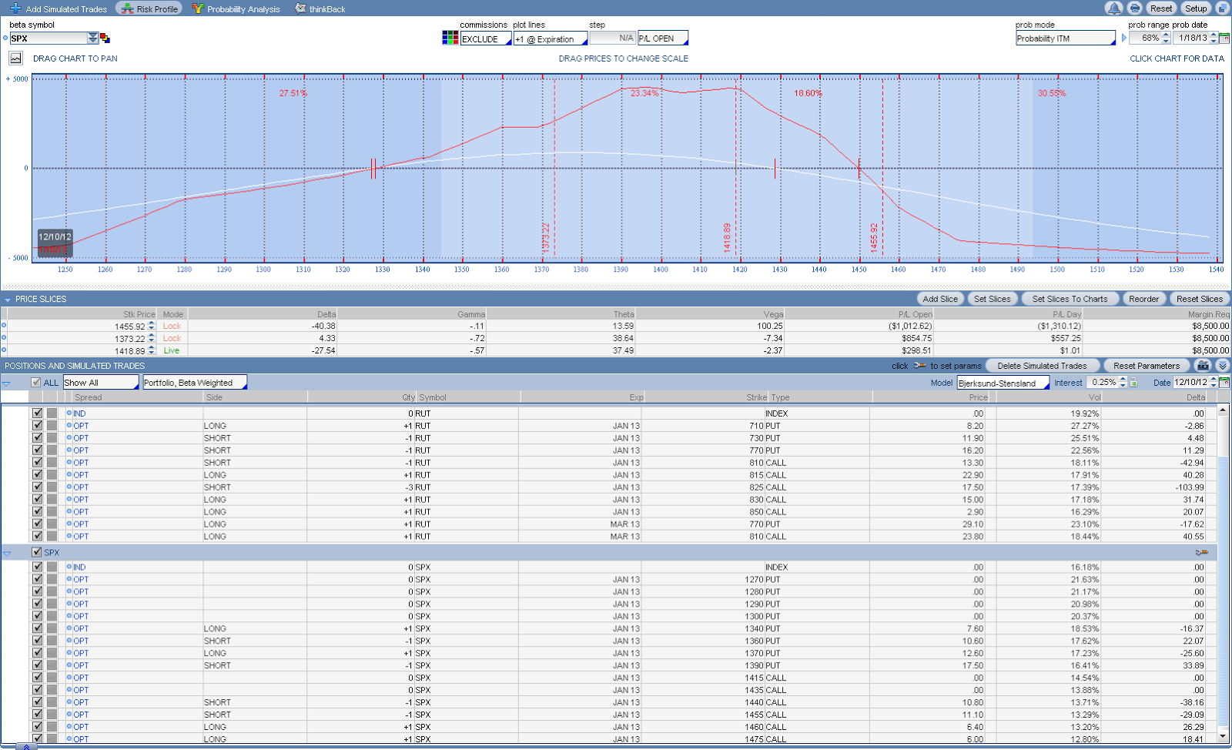This screenshot has width=1232, height=750.
Task: Toggle the interest rate lock icon
Action: pyautogui.click(x=1133, y=383)
